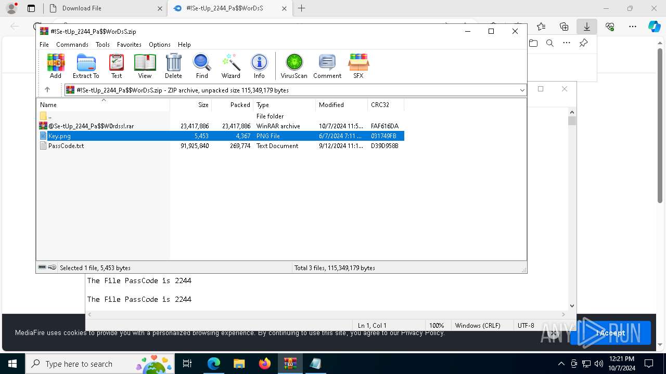Show archive Info
666x374 pixels.
(259, 66)
